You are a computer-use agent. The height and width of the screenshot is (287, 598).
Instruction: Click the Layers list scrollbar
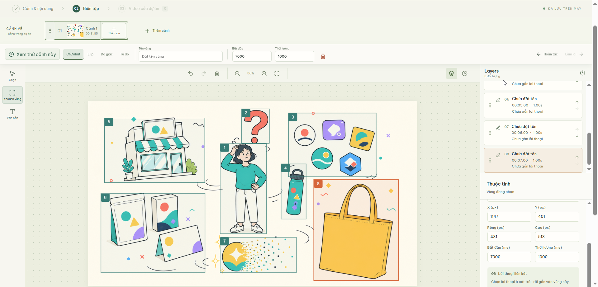pyautogui.click(x=589, y=149)
